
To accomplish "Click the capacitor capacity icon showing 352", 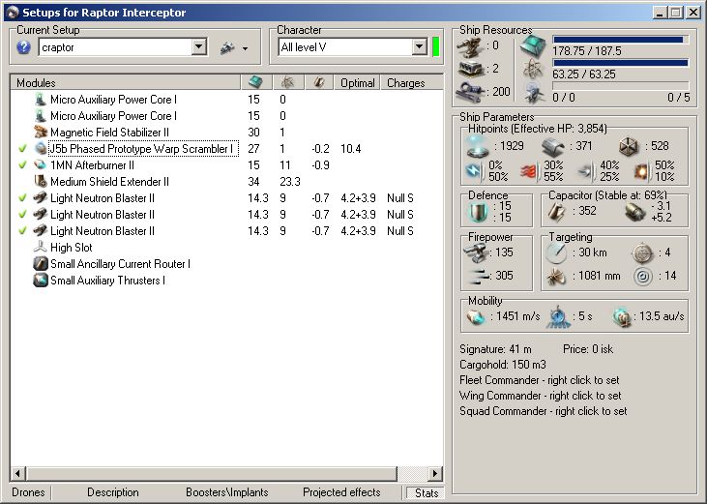I will click(x=557, y=211).
